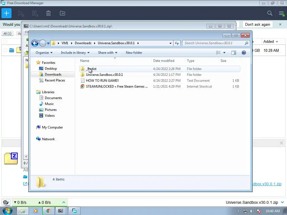
Task: Click the Search Universe.Sandbox.v30.0.1 field
Action: (216, 43)
